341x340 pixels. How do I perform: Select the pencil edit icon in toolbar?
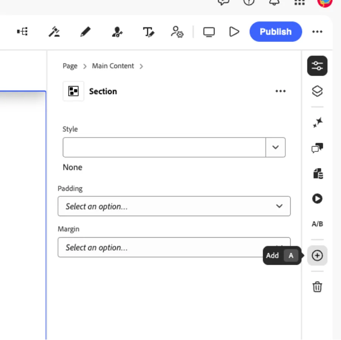click(x=86, y=32)
